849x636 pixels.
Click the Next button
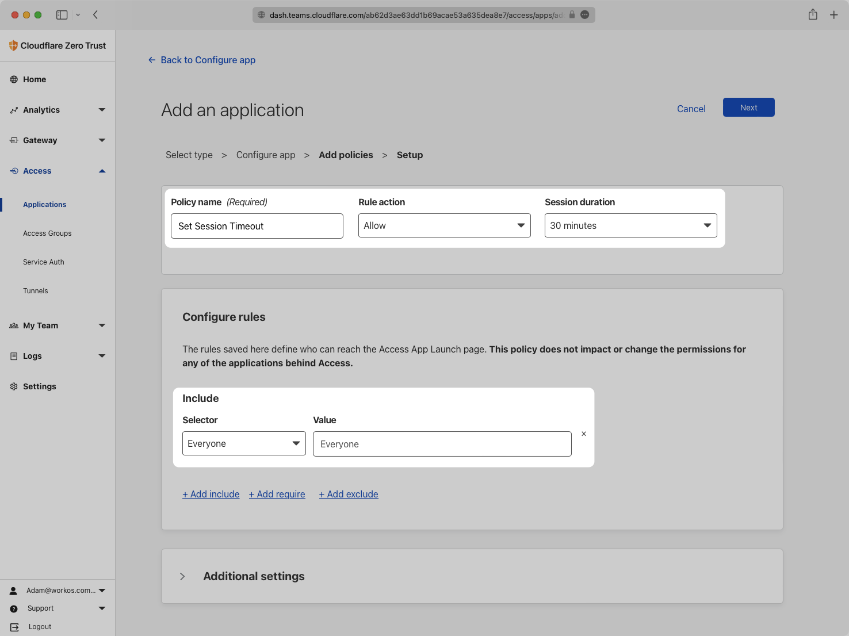[748, 107]
